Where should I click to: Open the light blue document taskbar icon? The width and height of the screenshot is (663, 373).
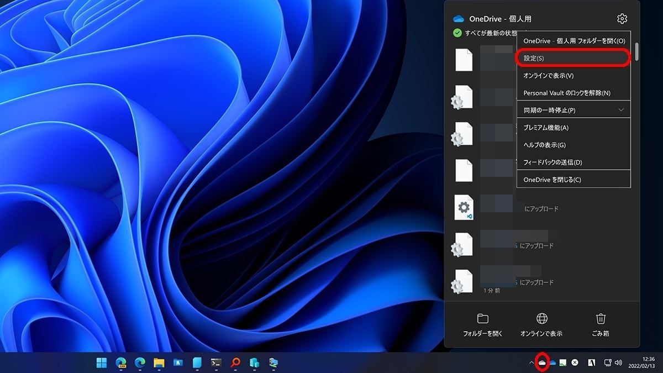pyautogui.click(x=197, y=363)
